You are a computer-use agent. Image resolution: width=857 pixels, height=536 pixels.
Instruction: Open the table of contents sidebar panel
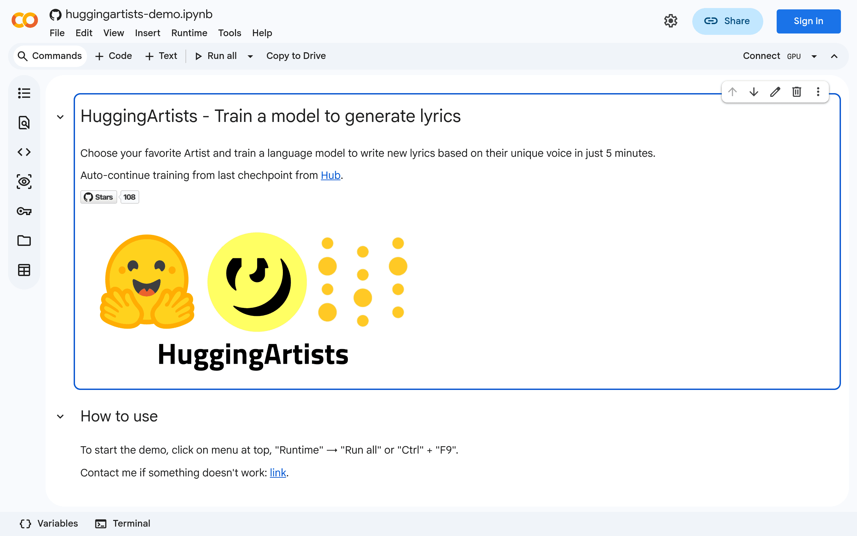tap(24, 93)
